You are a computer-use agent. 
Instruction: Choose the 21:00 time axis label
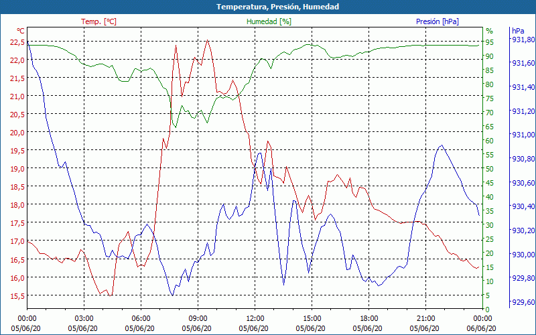(425, 319)
